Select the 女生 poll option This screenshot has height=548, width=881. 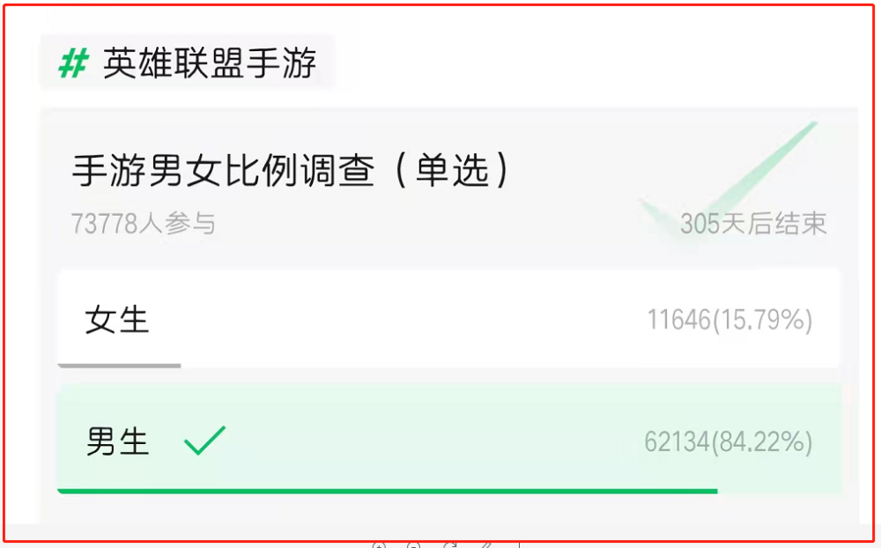pyautogui.click(x=448, y=319)
